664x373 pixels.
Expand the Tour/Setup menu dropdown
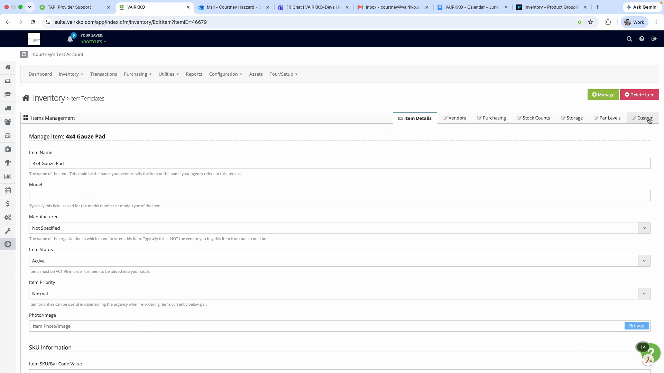284,74
